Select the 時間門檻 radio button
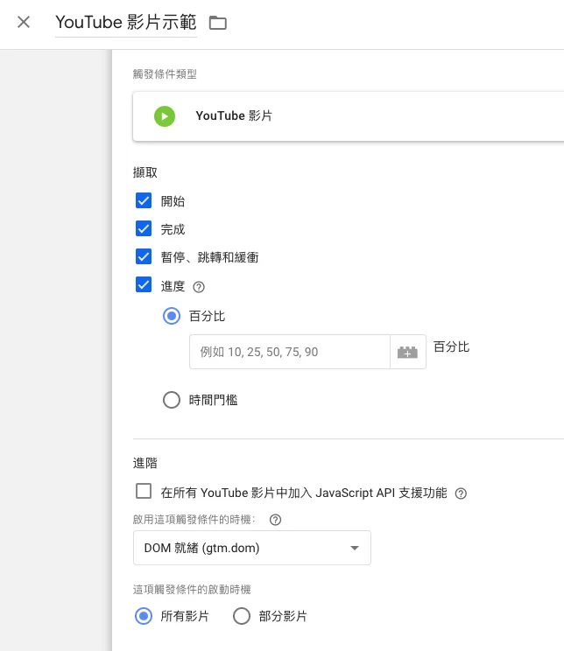Screen dimensions: 564x651 point(172,400)
